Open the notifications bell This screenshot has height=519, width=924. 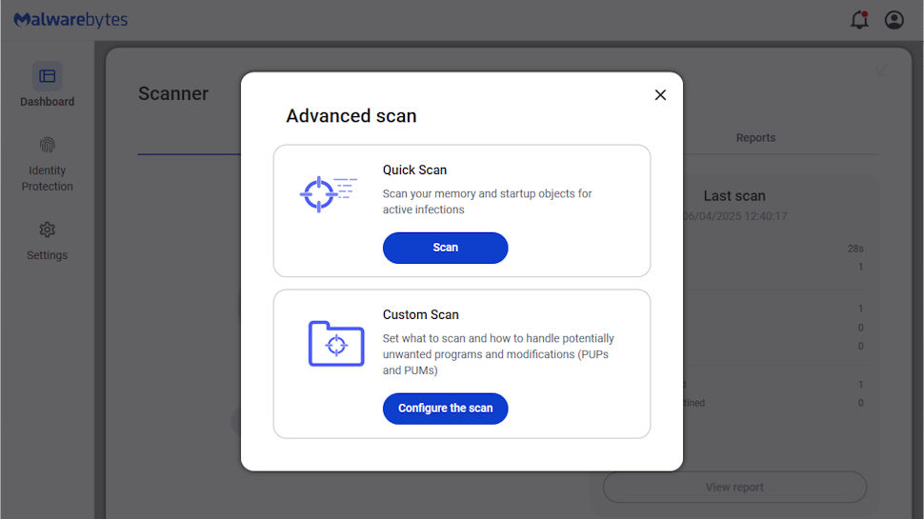point(859,20)
